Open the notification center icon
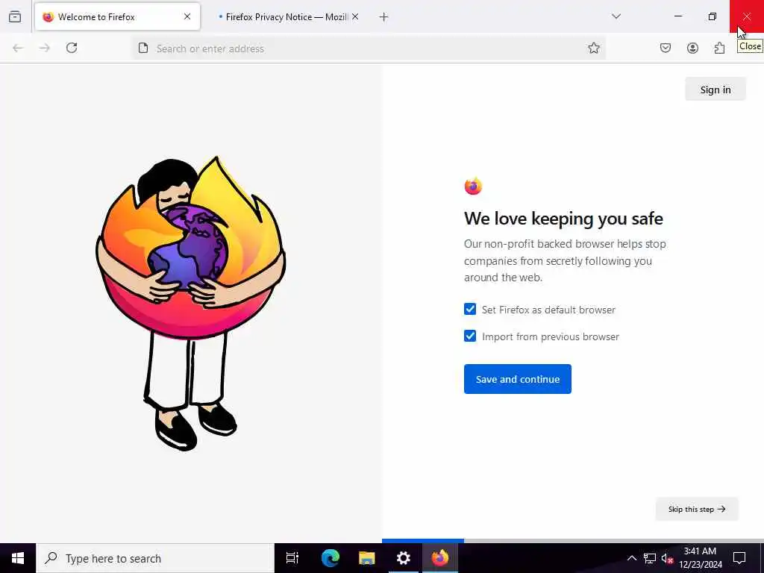Image resolution: width=764 pixels, height=573 pixels. click(739, 558)
